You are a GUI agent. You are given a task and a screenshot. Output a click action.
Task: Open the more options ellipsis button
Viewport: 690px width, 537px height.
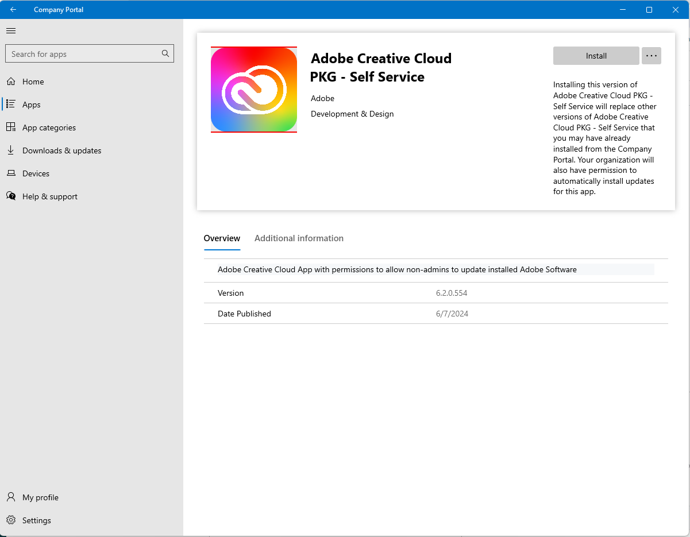pyautogui.click(x=652, y=56)
